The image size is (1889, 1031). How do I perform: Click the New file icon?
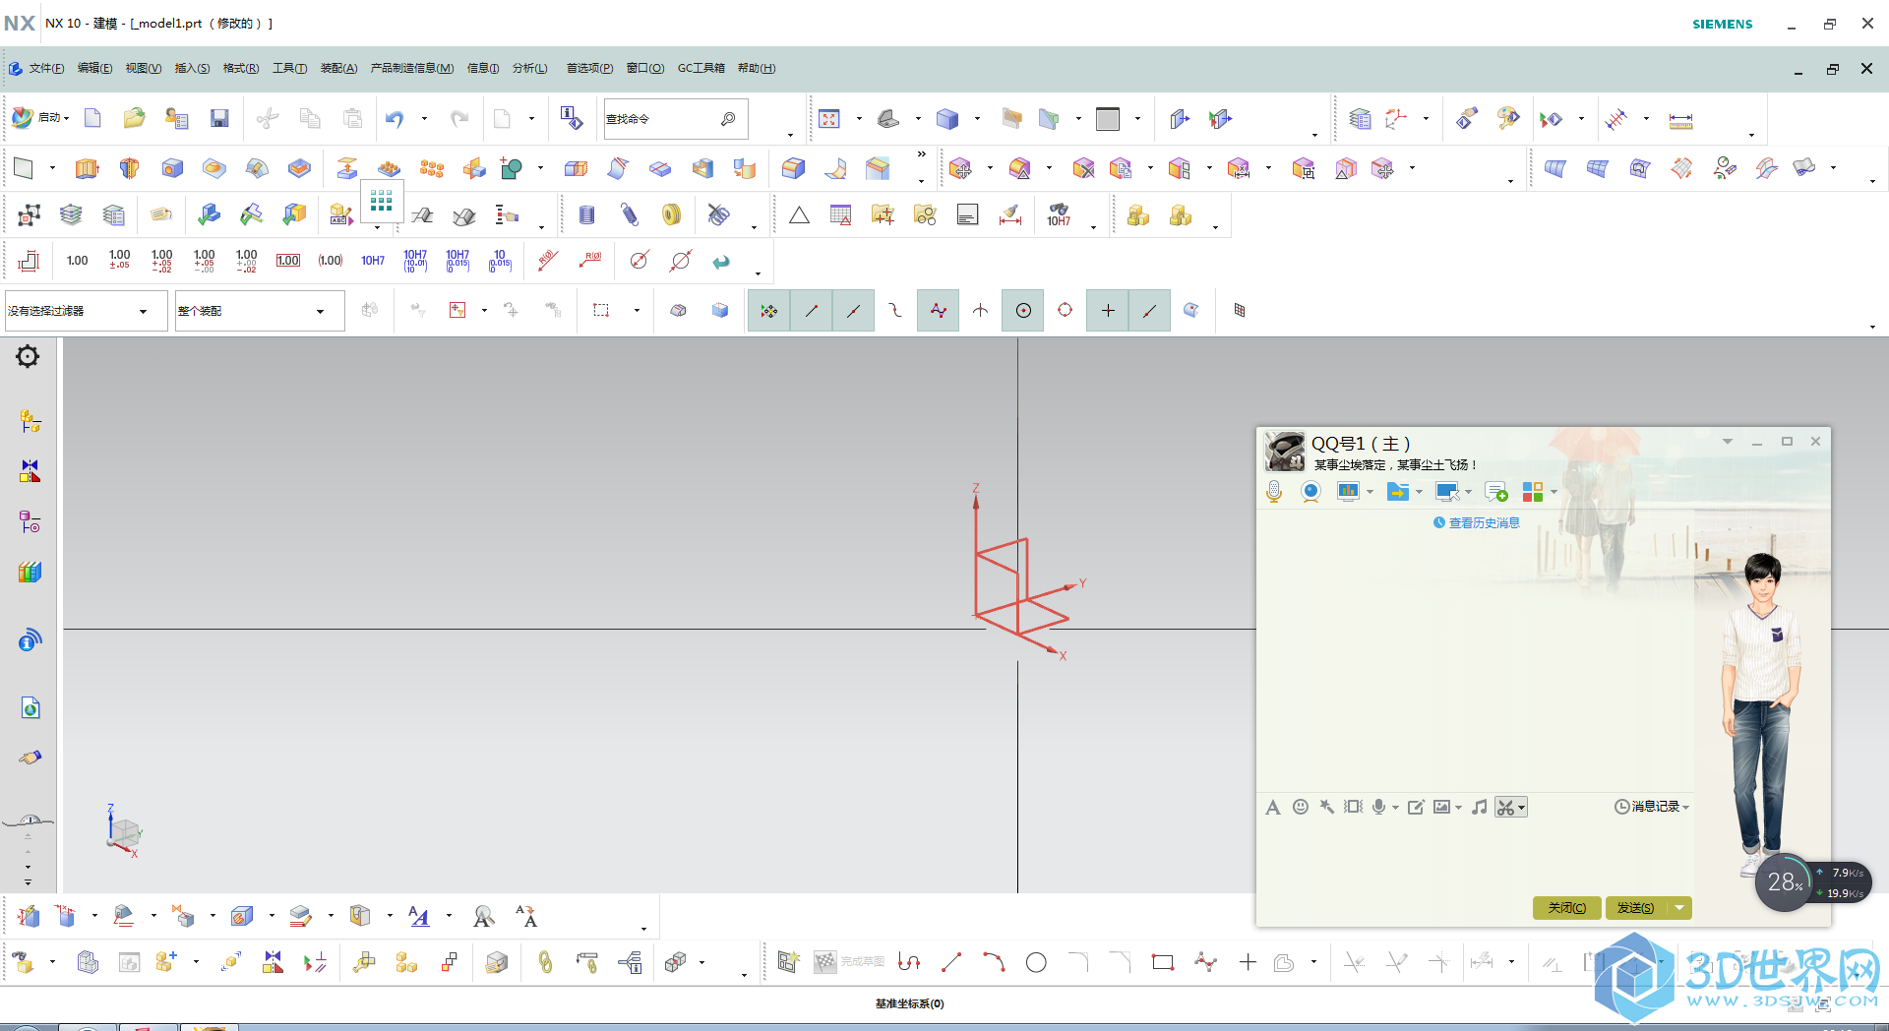coord(92,119)
